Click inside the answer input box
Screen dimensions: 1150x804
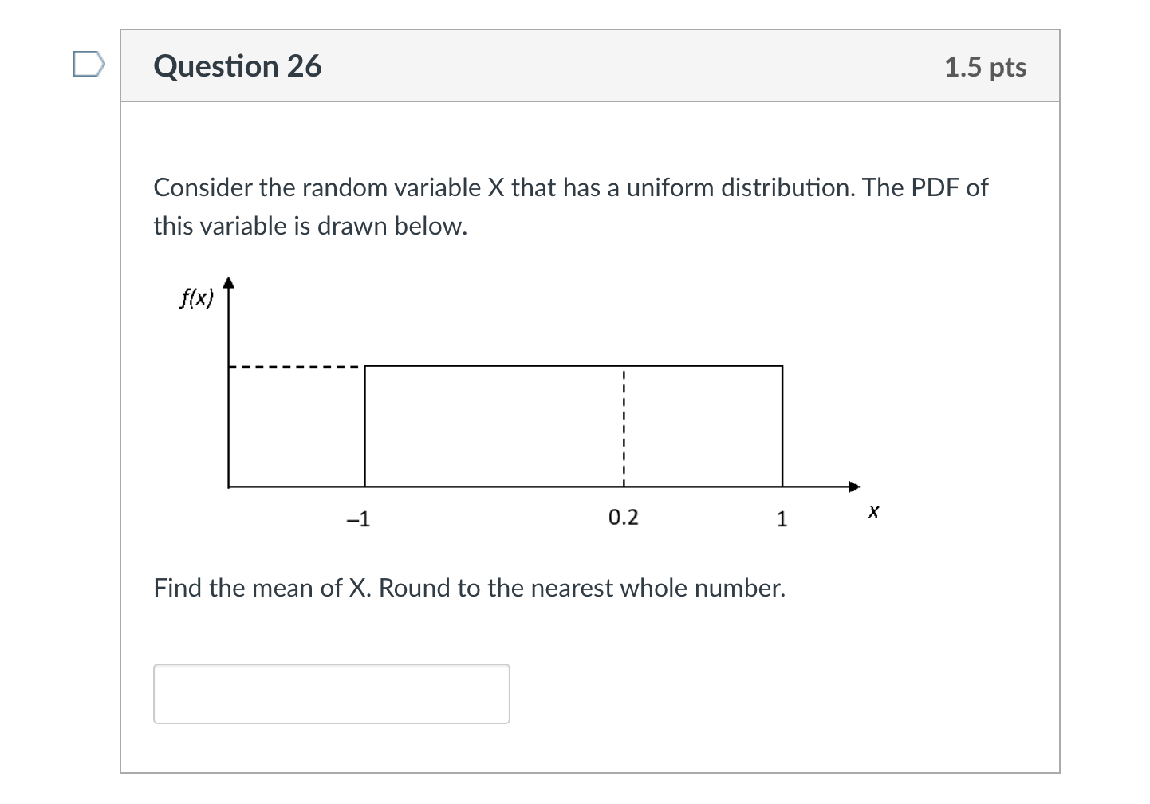click(331, 693)
